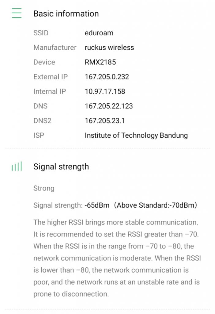This screenshot has height=314, width=215.
Task: Click the primary DNS address 167.205.22.123
Action: point(109,106)
